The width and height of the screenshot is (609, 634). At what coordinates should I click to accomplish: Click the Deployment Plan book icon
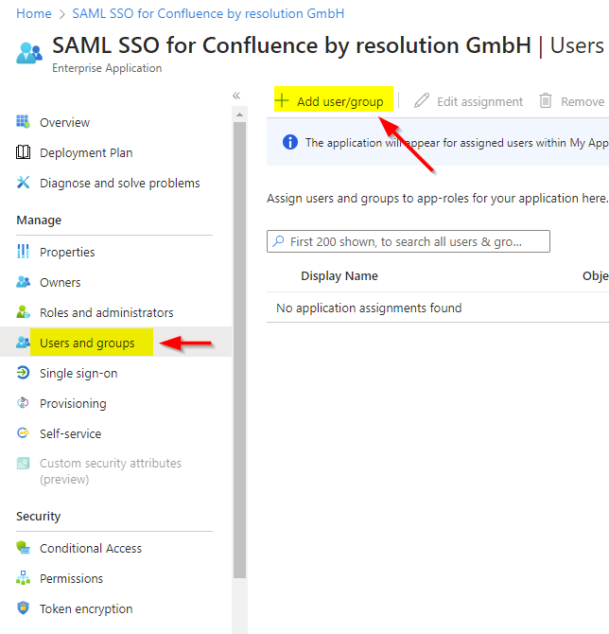(24, 152)
